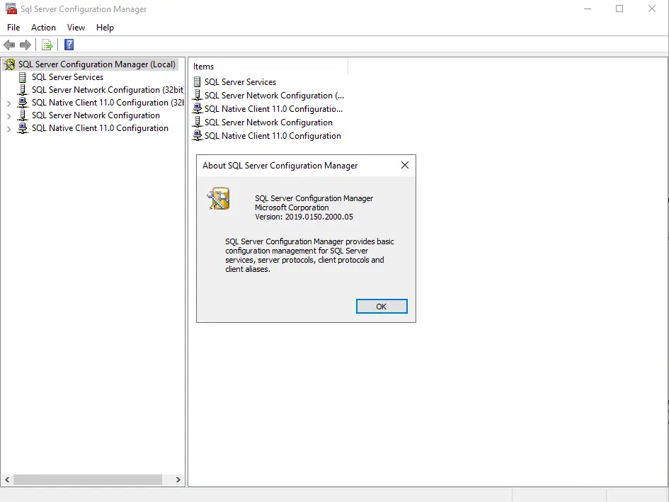The height and width of the screenshot is (502, 669).
Task: Click the SQL Server Services tree icon
Action: point(22,77)
